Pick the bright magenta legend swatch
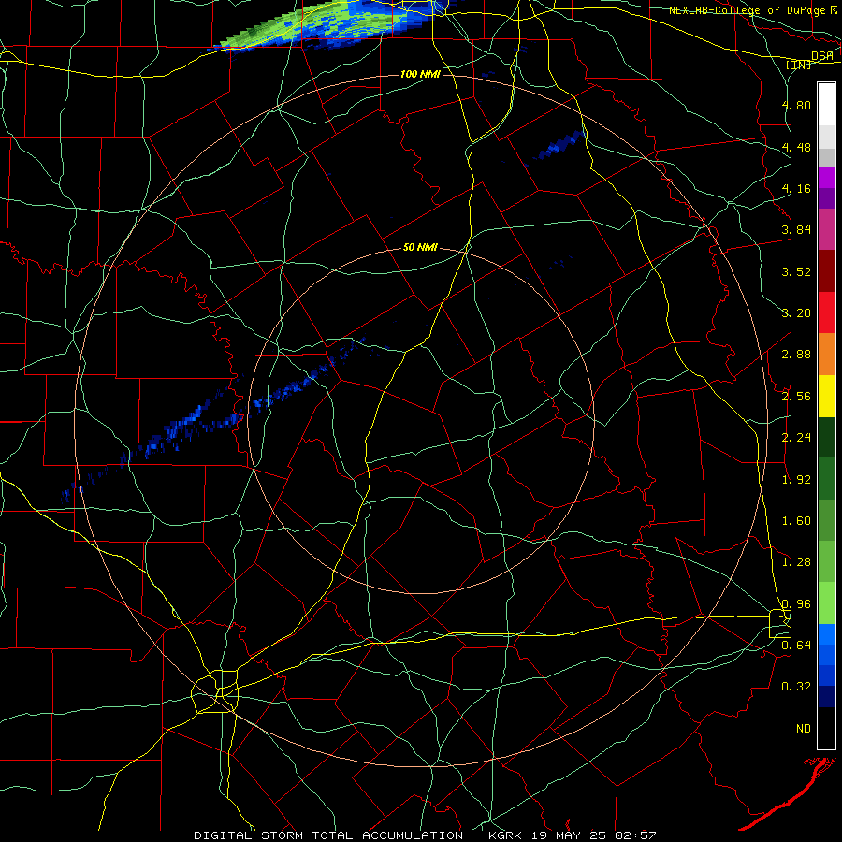This screenshot has height=842, width=842. coord(826,178)
